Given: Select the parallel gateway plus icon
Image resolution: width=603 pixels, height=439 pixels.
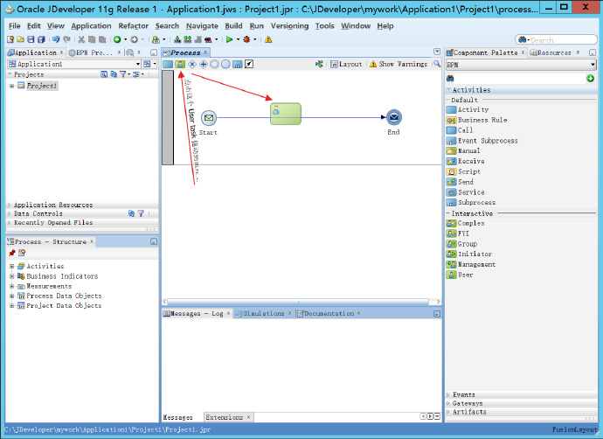Looking at the screenshot, I should pos(203,64).
